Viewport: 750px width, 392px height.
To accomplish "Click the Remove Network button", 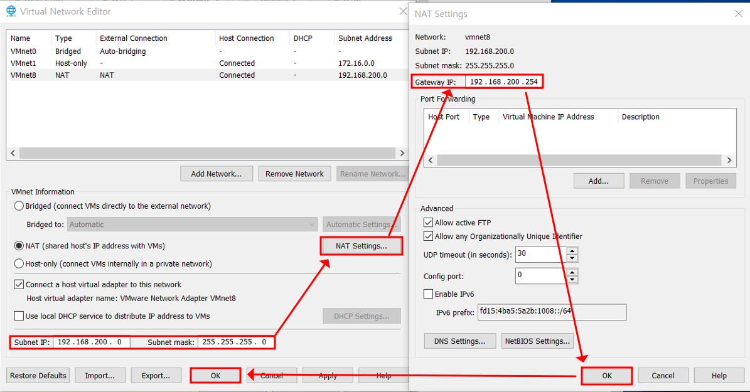I will point(294,174).
